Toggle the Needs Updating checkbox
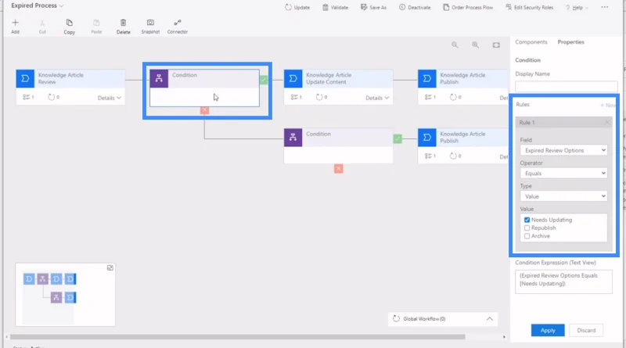This screenshot has height=348, width=626. click(527, 220)
